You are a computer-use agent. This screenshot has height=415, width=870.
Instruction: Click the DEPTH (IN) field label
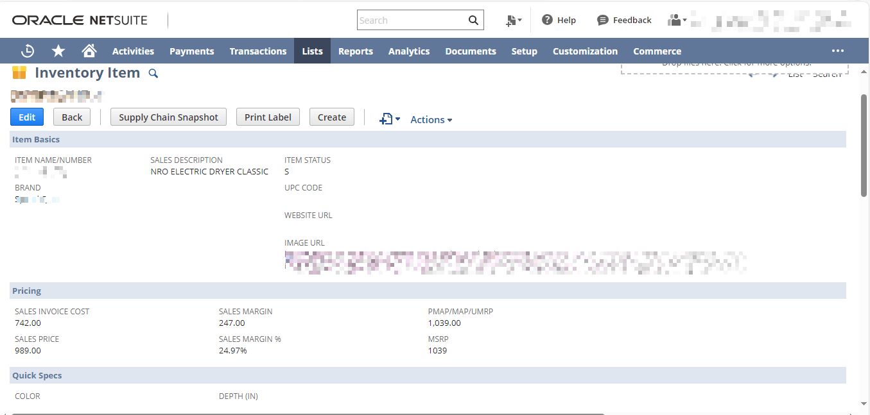tap(238, 396)
